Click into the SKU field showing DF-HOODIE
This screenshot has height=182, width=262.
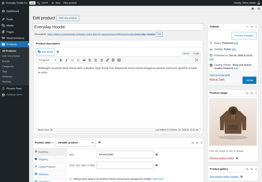(125, 154)
